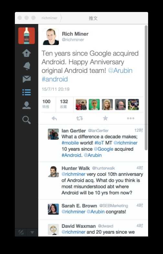
Task: Open the @Arubin mention in main tweet
Action: coord(120,71)
